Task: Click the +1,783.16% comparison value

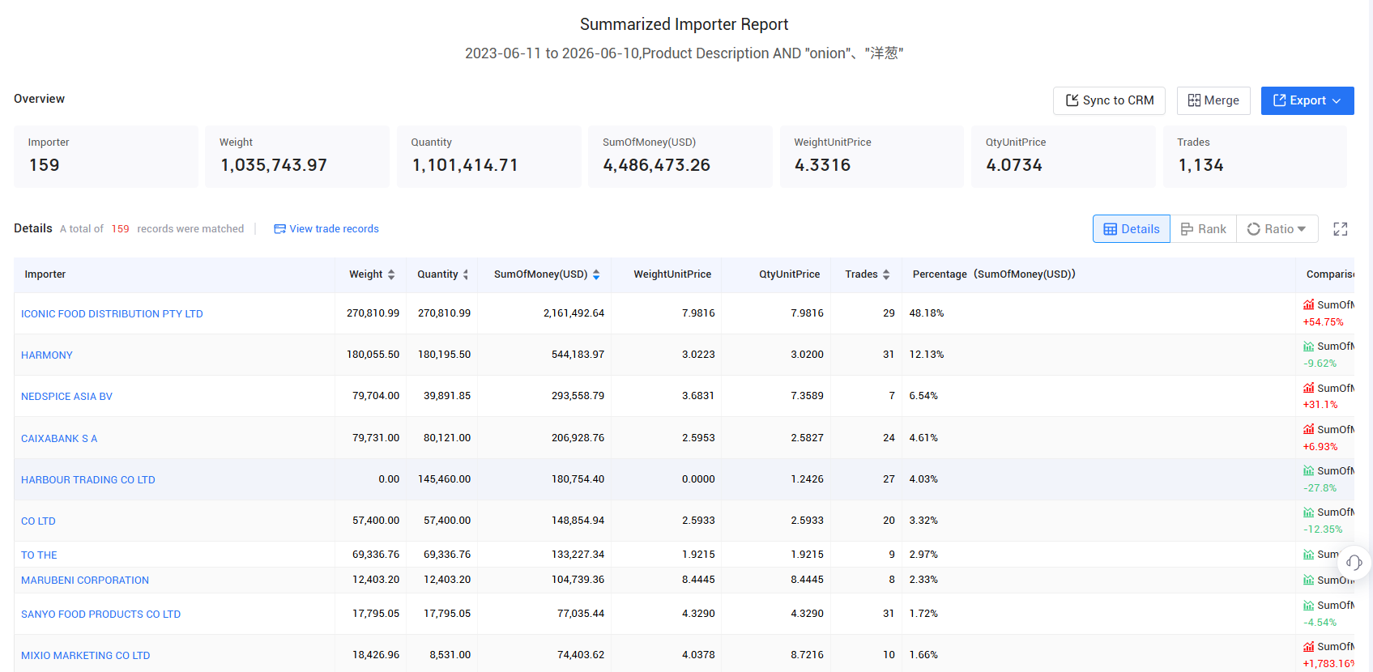Action: tap(1328, 664)
